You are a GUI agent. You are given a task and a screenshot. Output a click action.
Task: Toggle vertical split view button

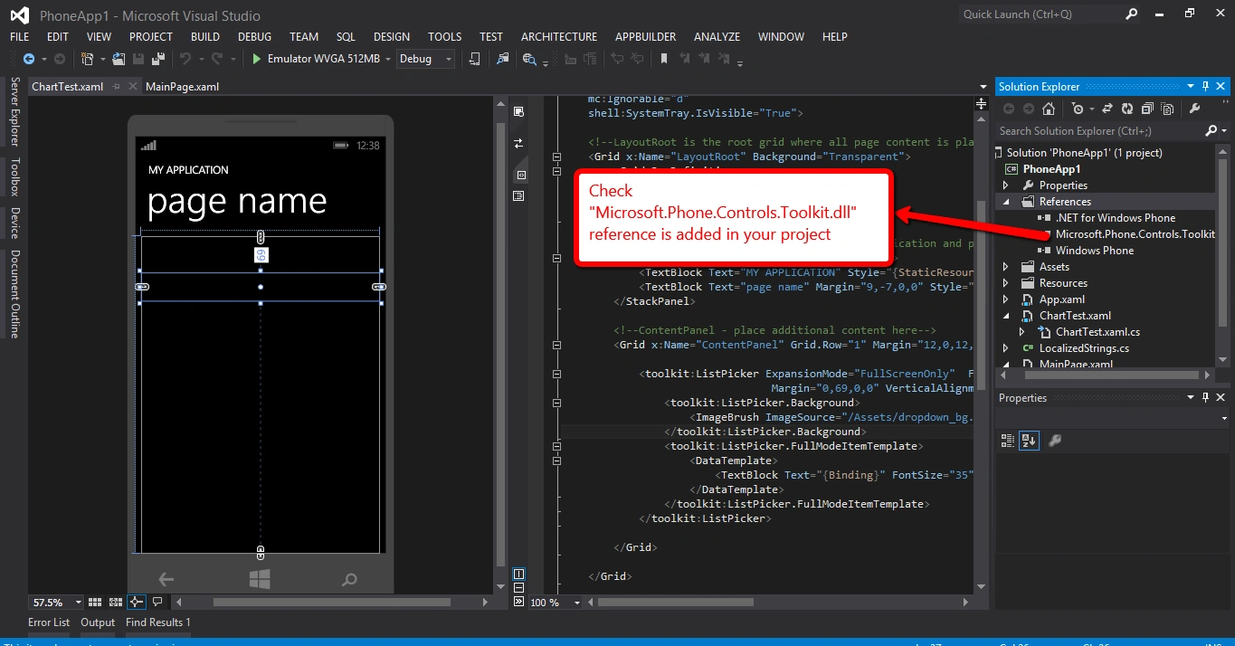[x=518, y=574]
